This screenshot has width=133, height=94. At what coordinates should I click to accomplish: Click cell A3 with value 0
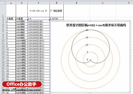tap(11, 21)
